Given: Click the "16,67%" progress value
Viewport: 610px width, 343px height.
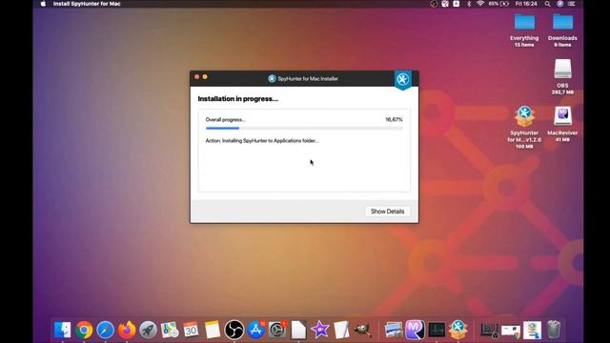Looking at the screenshot, I should pyautogui.click(x=394, y=119).
